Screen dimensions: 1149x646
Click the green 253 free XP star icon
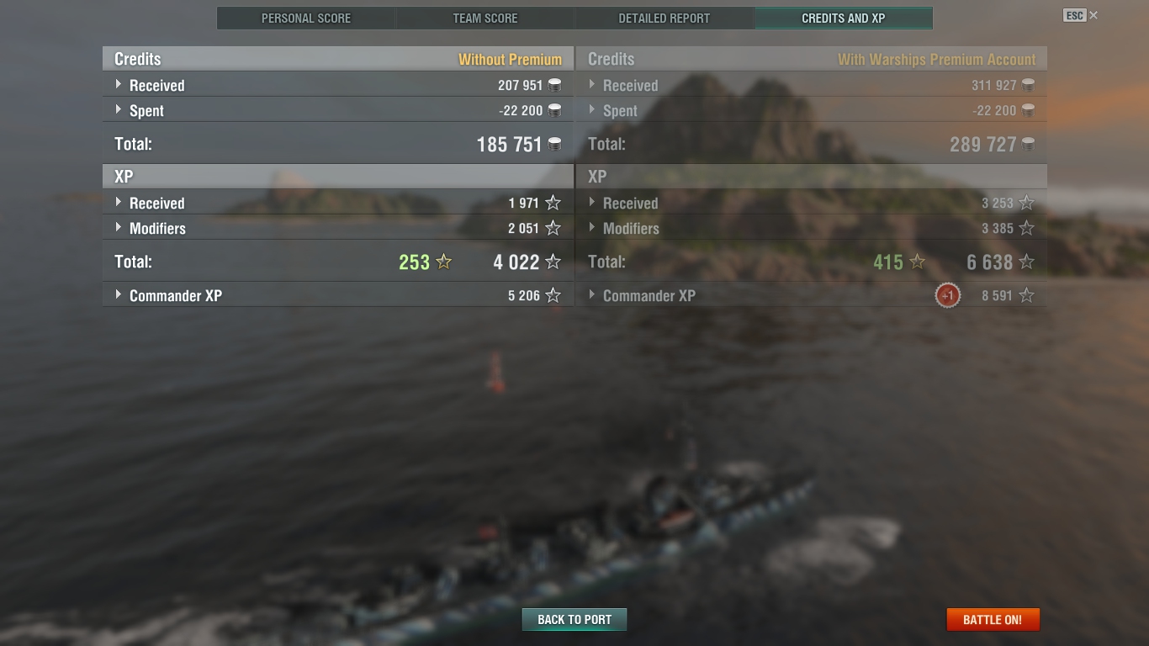pos(444,262)
